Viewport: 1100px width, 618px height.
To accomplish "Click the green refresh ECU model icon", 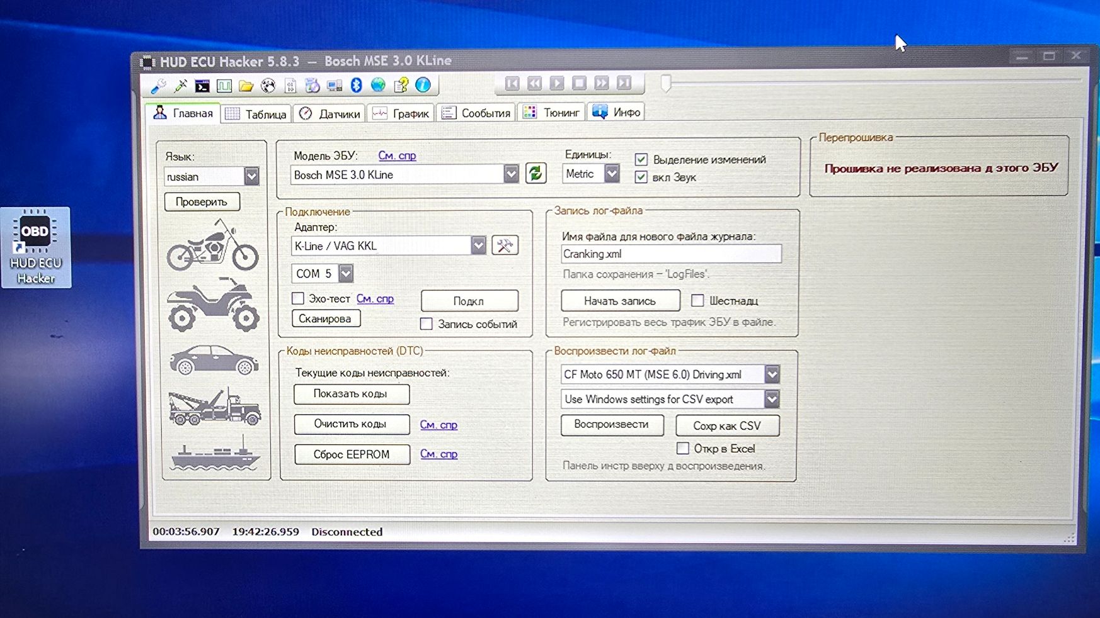I will (536, 173).
